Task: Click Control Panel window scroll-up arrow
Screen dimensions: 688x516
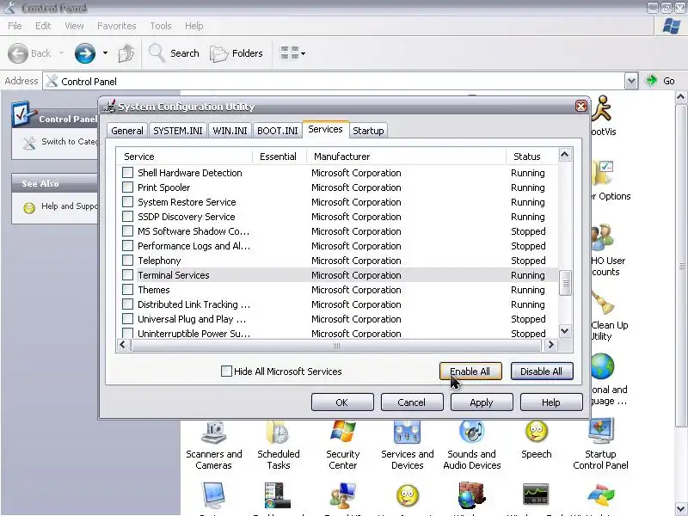Action: pyautogui.click(x=681, y=96)
